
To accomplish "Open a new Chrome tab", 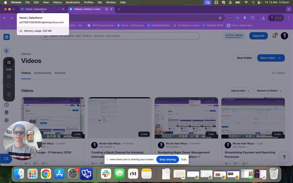I will (x=119, y=9).
